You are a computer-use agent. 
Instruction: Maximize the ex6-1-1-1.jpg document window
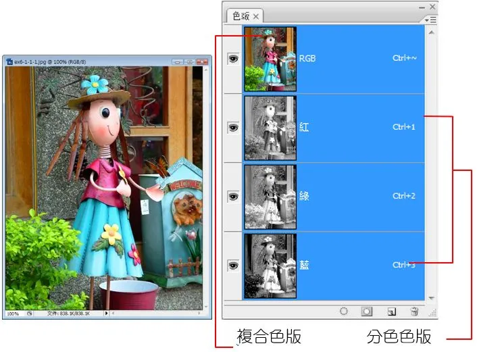190,61
